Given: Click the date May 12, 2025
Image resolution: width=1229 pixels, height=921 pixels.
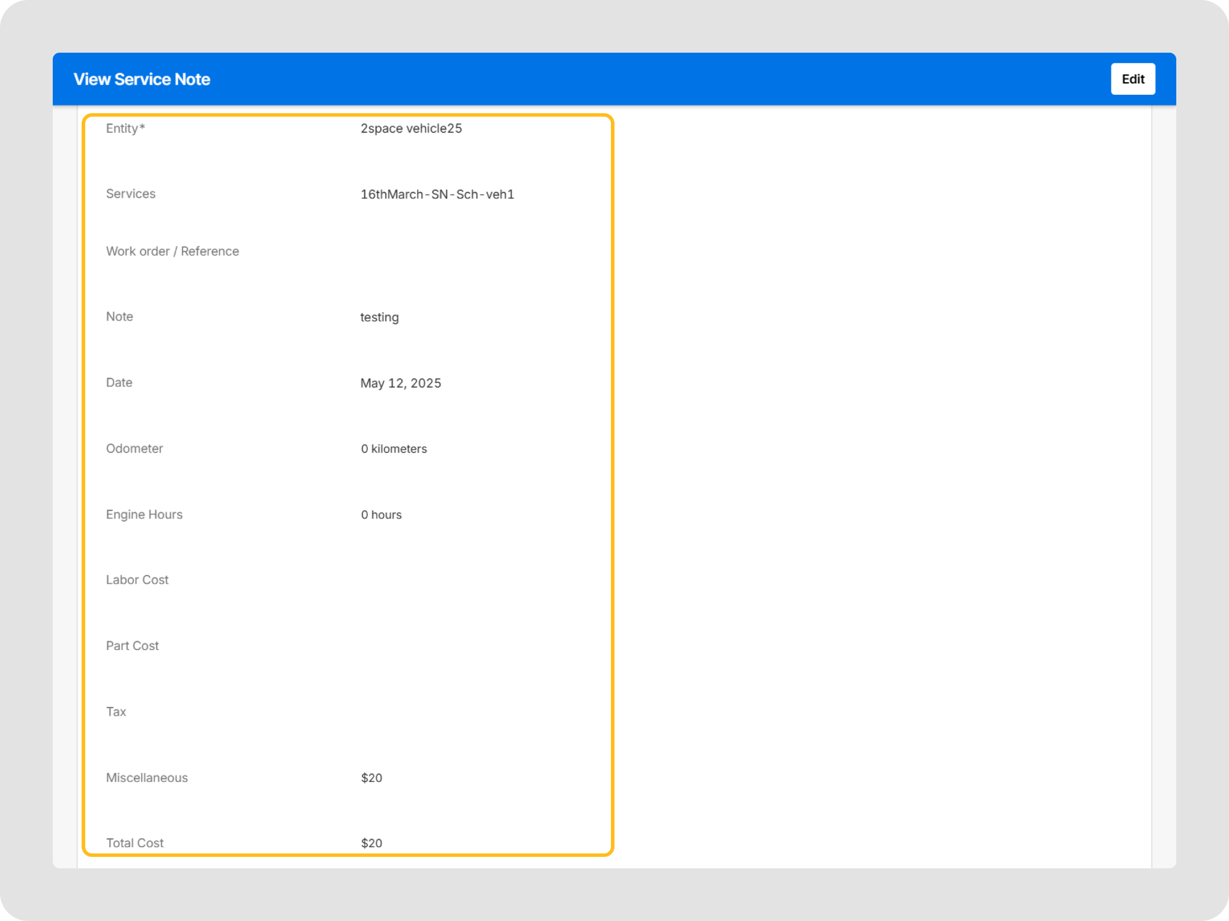Looking at the screenshot, I should pos(400,383).
